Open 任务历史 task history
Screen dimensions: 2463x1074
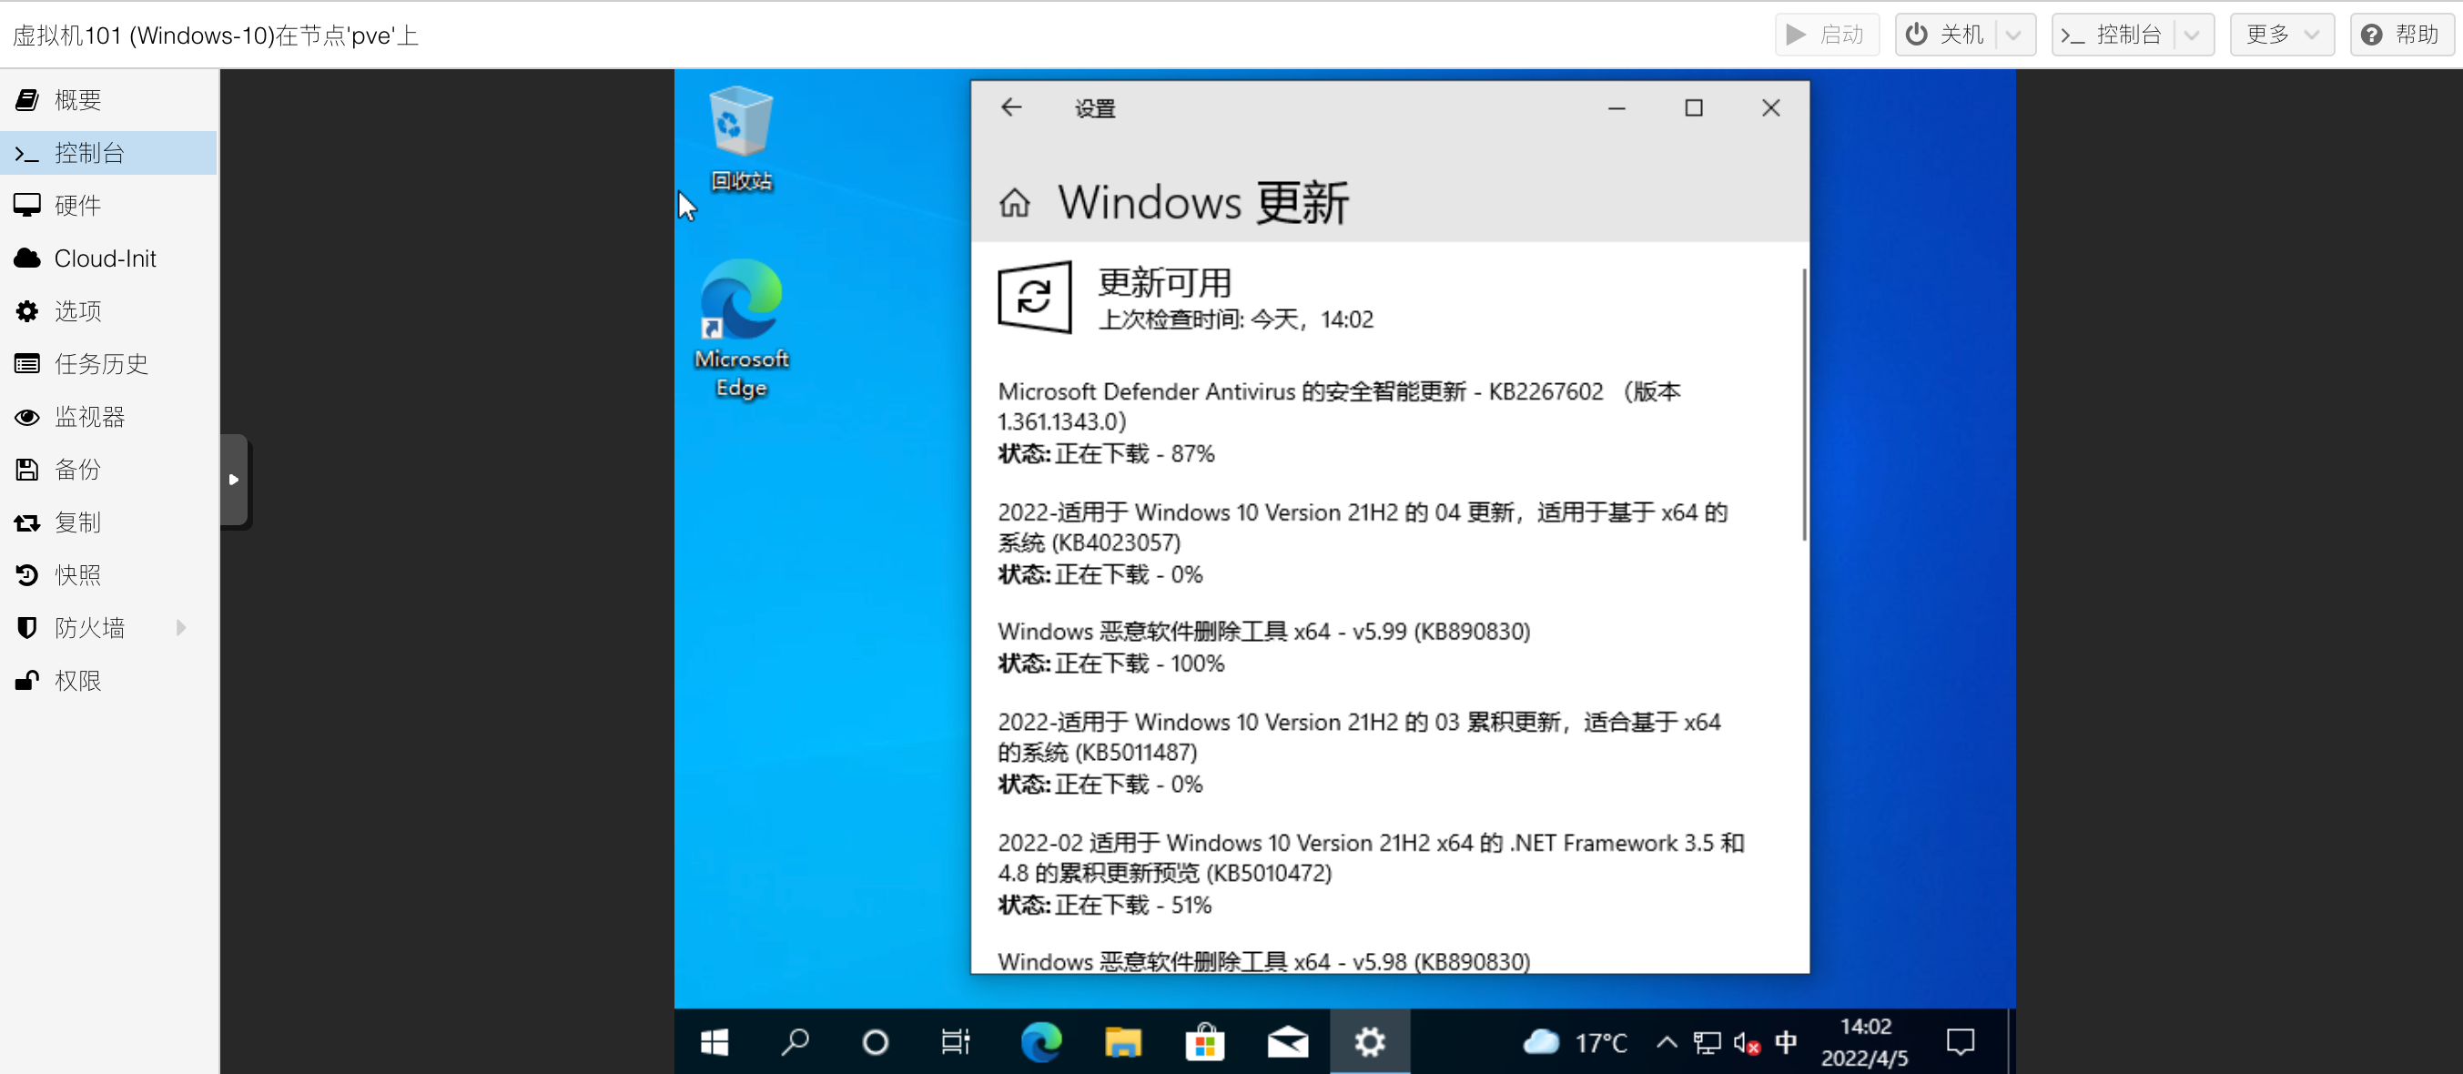point(109,363)
